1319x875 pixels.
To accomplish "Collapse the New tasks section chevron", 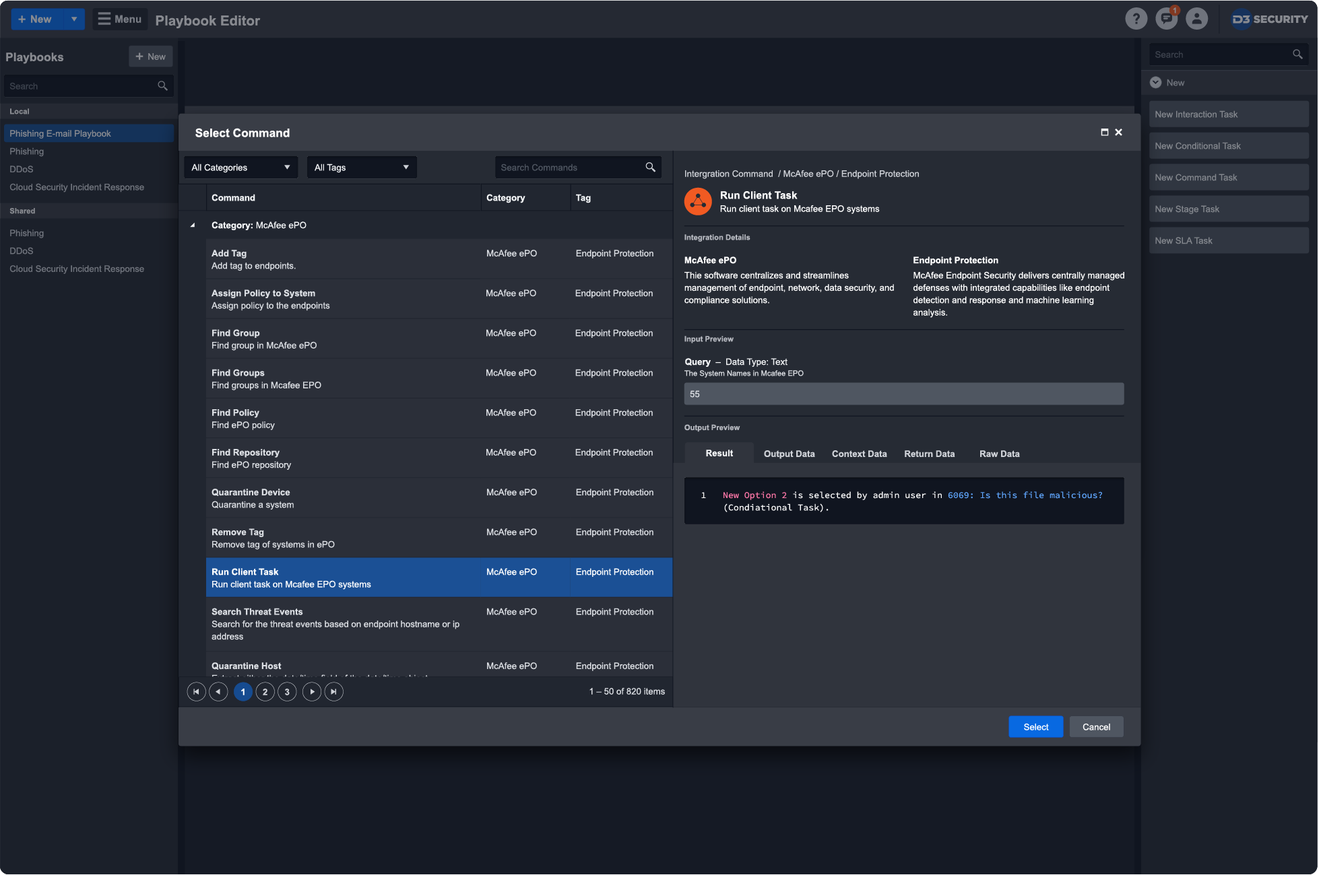I will pyautogui.click(x=1155, y=82).
